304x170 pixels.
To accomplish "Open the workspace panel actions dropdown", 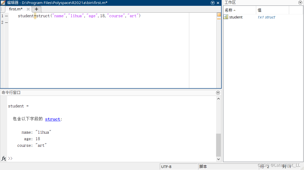I will 300,3.
